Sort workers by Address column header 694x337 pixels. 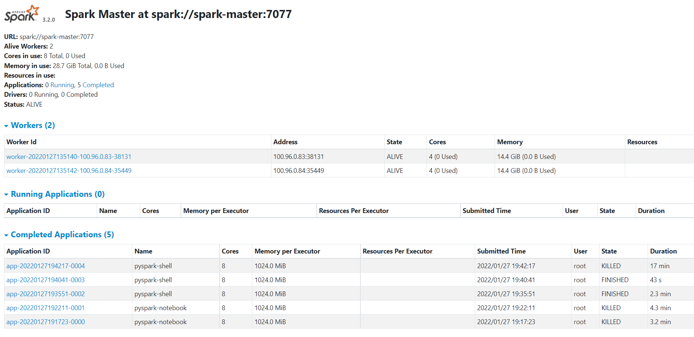coord(285,142)
